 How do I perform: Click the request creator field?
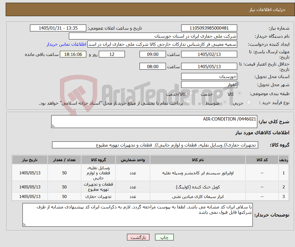(162, 44)
